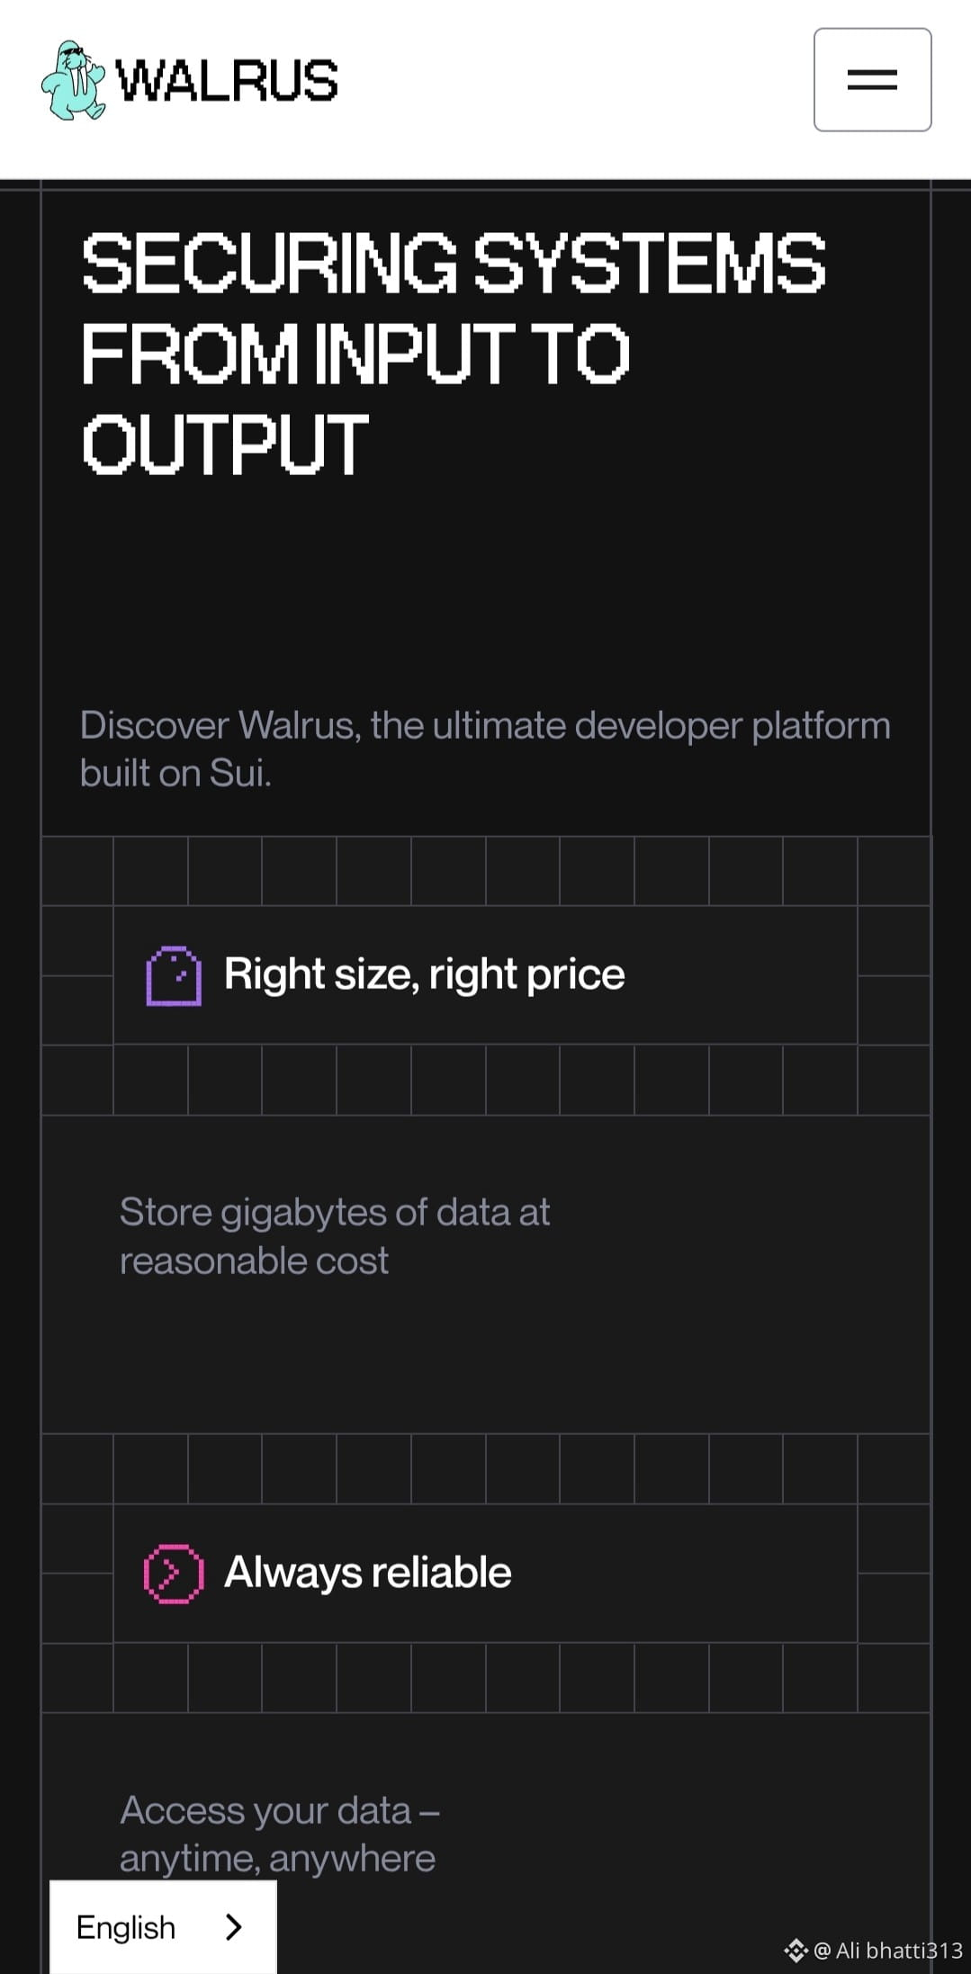971x1974 pixels.
Task: Click Access your data anytime text
Action: (x=279, y=1834)
